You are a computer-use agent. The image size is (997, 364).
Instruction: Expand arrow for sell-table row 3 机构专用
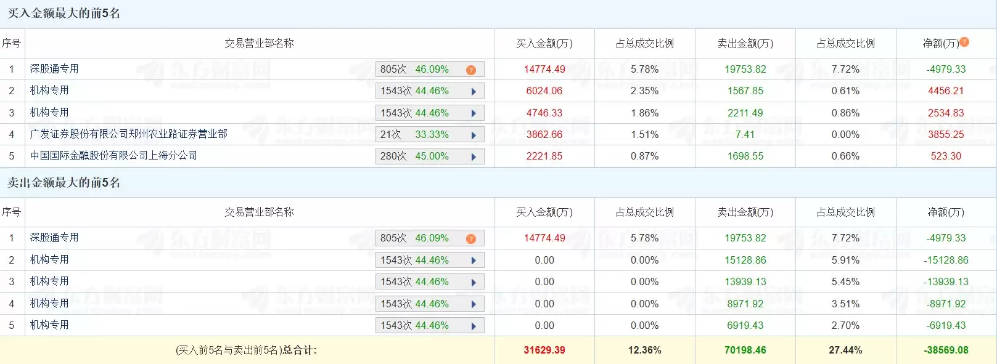click(474, 282)
